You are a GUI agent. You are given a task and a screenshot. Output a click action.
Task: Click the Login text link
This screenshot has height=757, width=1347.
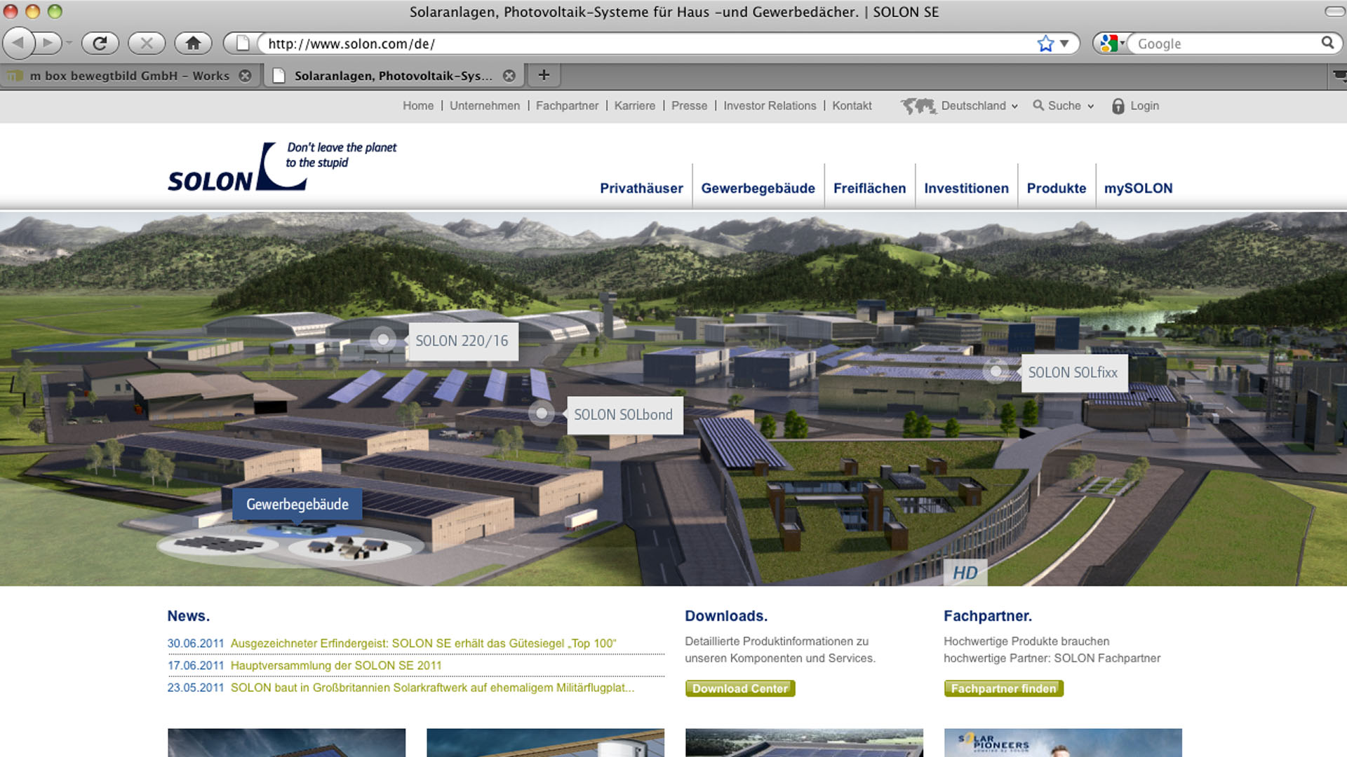[1144, 106]
